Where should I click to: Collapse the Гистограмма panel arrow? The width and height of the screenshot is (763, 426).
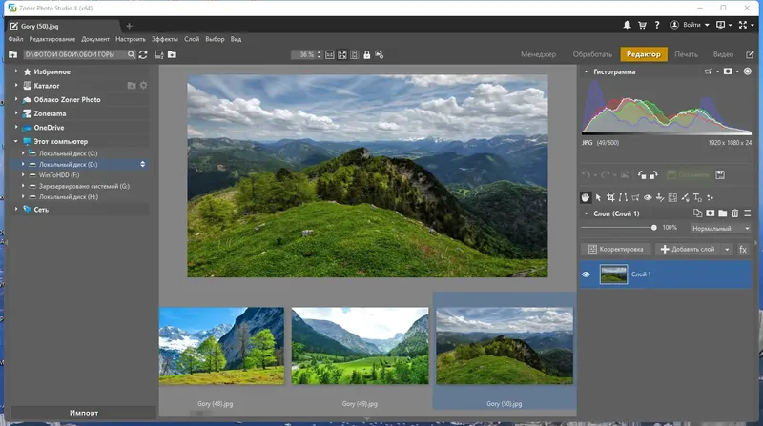click(x=586, y=71)
